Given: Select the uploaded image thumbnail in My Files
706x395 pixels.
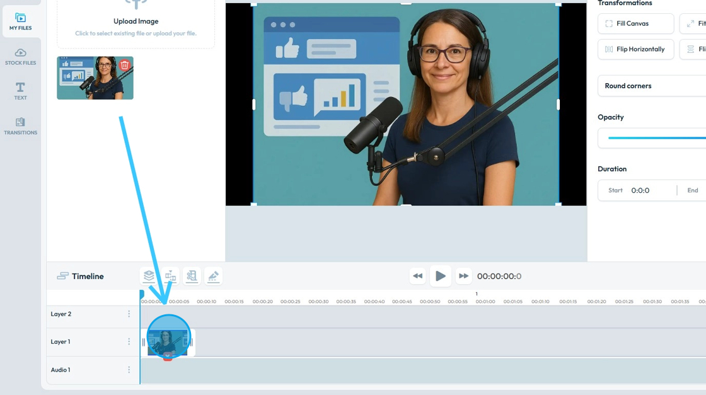Looking at the screenshot, I should pos(95,78).
